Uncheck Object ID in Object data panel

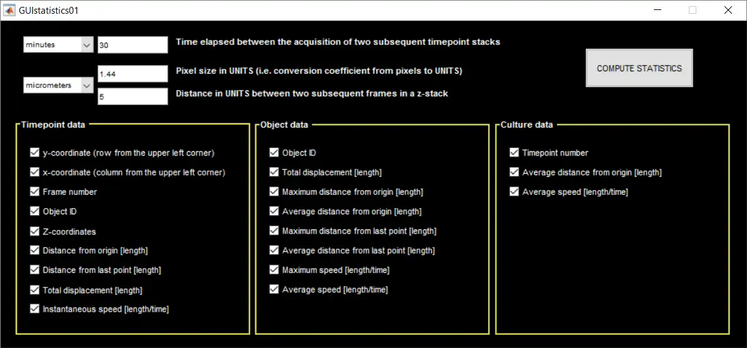coord(274,152)
